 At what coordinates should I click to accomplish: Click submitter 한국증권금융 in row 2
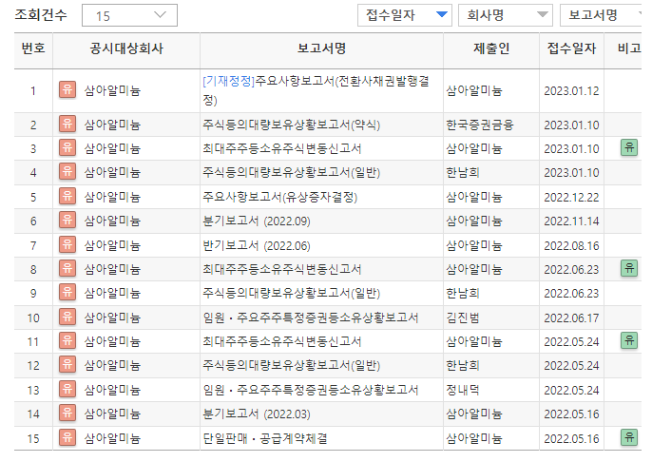click(x=479, y=125)
